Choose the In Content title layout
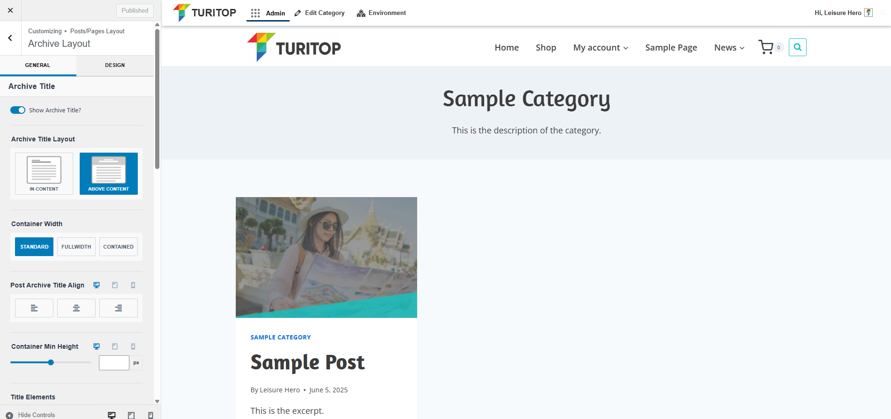 tap(44, 174)
